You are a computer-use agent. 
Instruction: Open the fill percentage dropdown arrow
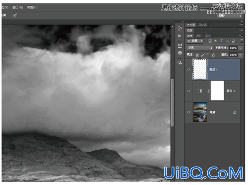point(240,55)
